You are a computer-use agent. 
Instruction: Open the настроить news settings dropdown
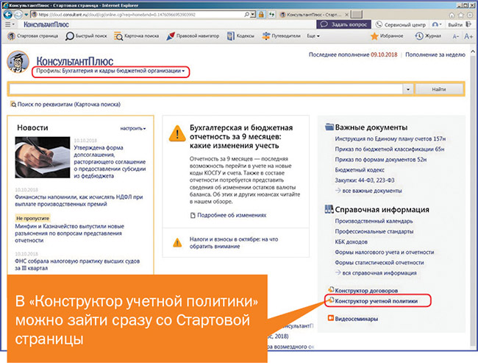tap(133, 129)
